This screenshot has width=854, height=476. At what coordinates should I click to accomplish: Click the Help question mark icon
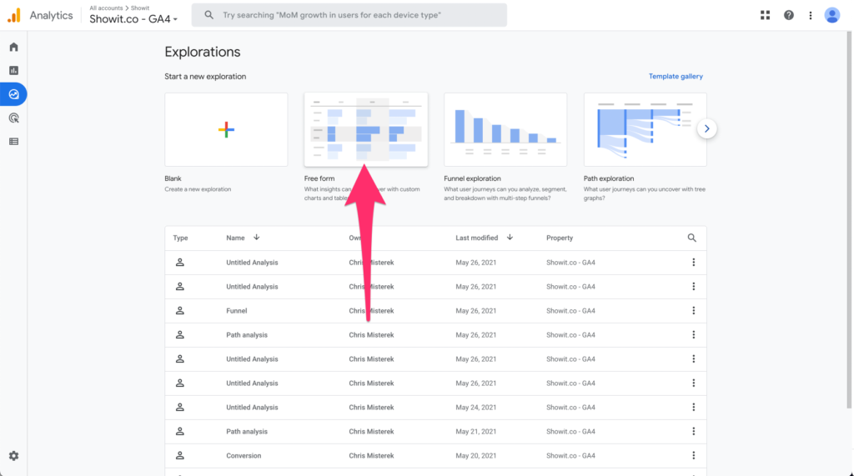tap(789, 15)
